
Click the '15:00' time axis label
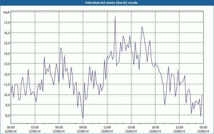coord(131,128)
